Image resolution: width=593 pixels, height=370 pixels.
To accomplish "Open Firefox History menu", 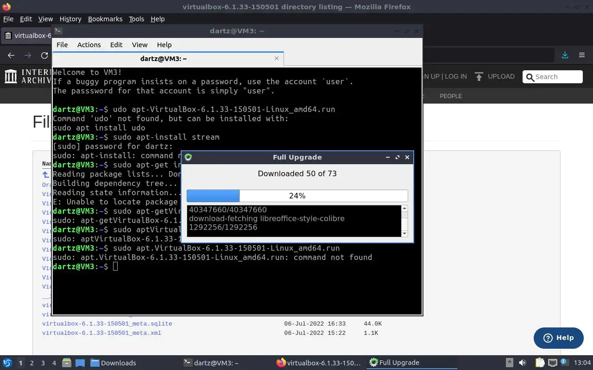I will [70, 18].
